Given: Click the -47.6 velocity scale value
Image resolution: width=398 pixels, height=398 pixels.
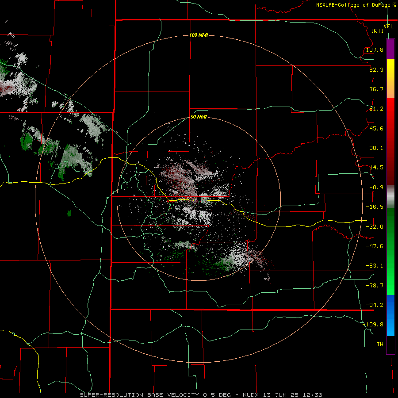Looking at the screenshot, I should click(375, 246).
